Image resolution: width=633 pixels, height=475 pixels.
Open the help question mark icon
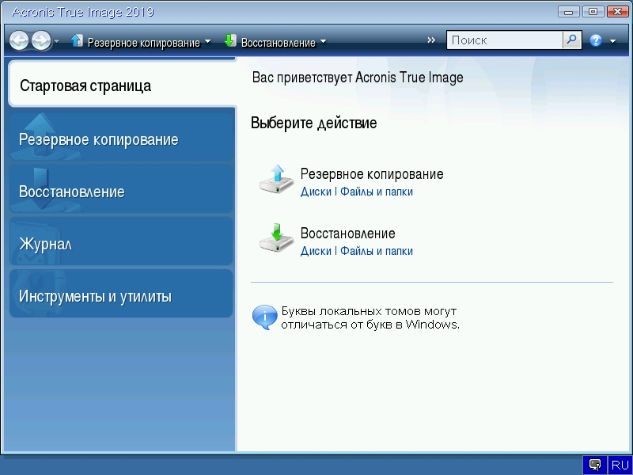click(596, 40)
